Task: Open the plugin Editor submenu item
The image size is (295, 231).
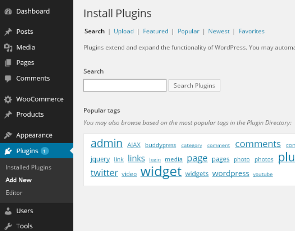Action: [x=14, y=193]
